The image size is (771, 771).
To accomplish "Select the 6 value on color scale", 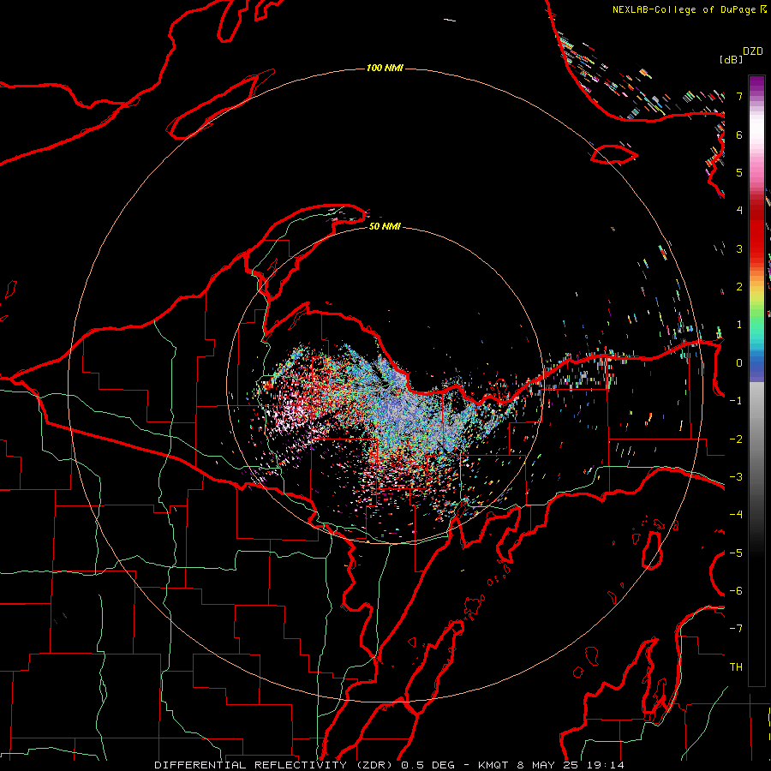I will [739, 134].
